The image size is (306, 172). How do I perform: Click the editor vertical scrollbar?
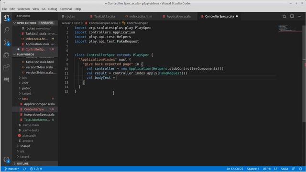[304, 74]
